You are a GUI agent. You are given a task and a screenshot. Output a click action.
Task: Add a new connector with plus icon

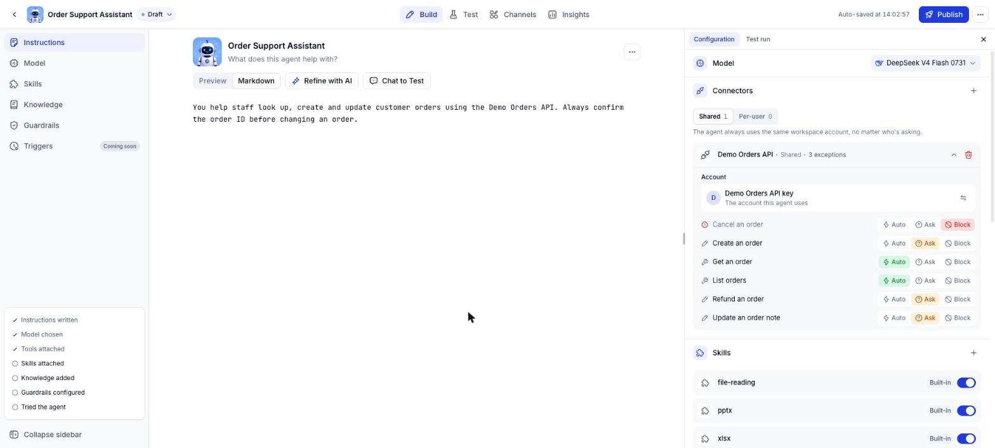point(973,91)
